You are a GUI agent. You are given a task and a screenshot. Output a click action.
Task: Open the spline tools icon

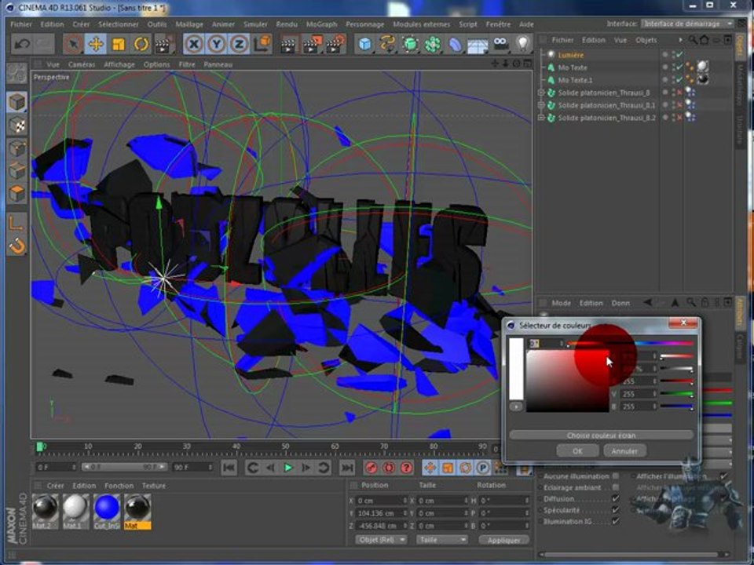click(387, 44)
